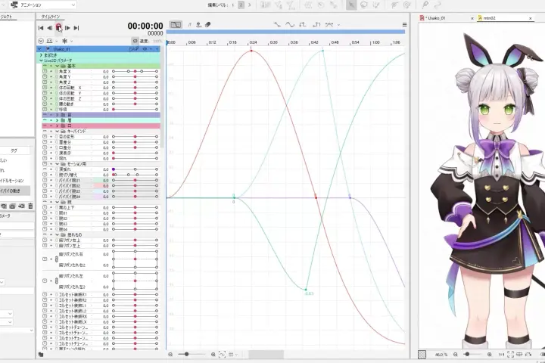Zoom in the model view canvas
Image resolution: width=545 pixels, height=363 pixels.
[490, 355]
